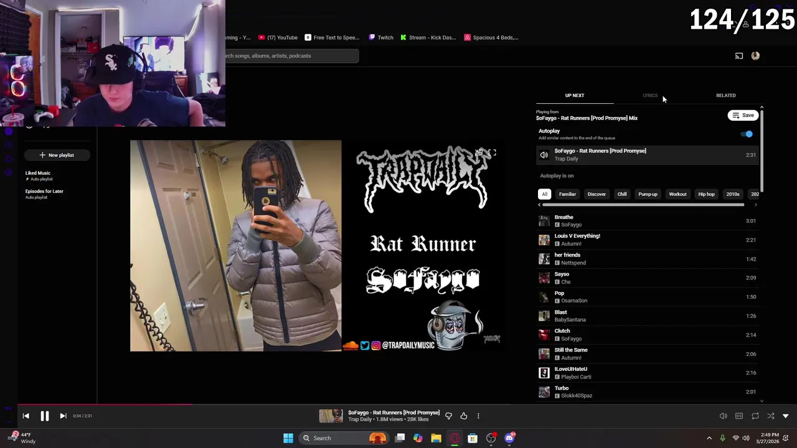Collapse the player page with down arrow
The height and width of the screenshot is (448, 797).
click(x=786, y=416)
